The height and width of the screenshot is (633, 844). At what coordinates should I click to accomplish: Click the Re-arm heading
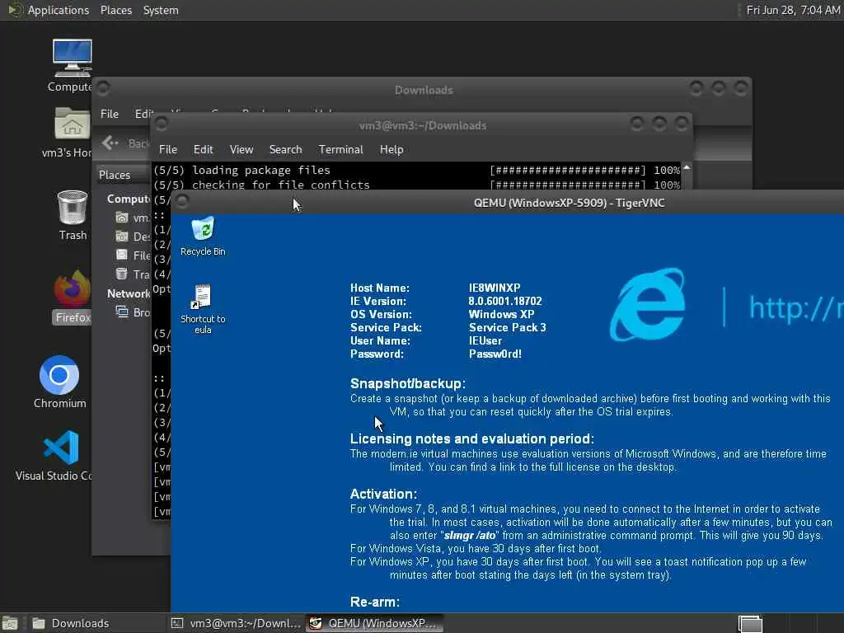375,602
